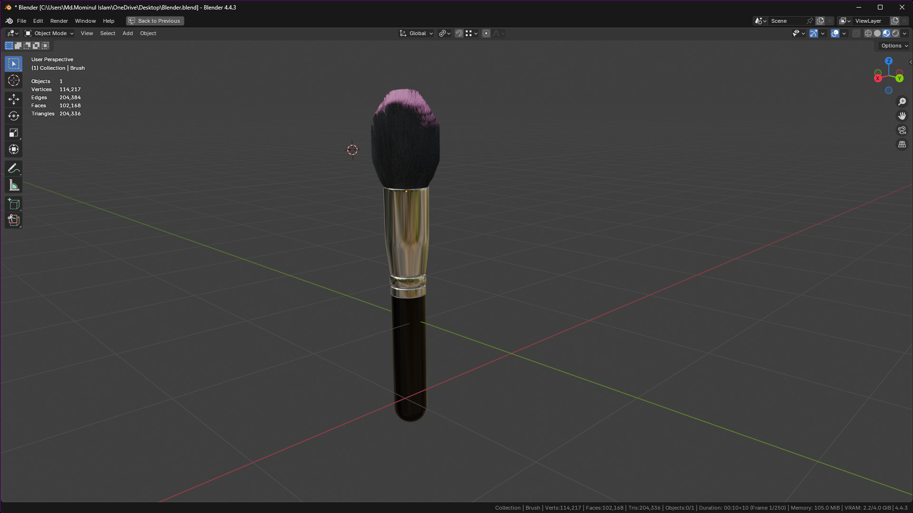Open the view layer browse selector button
Viewport: 913px width, 513px height.
tap(845, 21)
